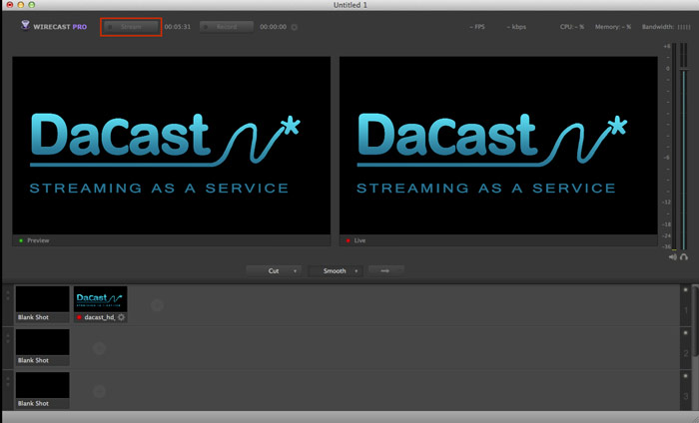
Task: Add a new shot to layer 1
Action: (157, 305)
